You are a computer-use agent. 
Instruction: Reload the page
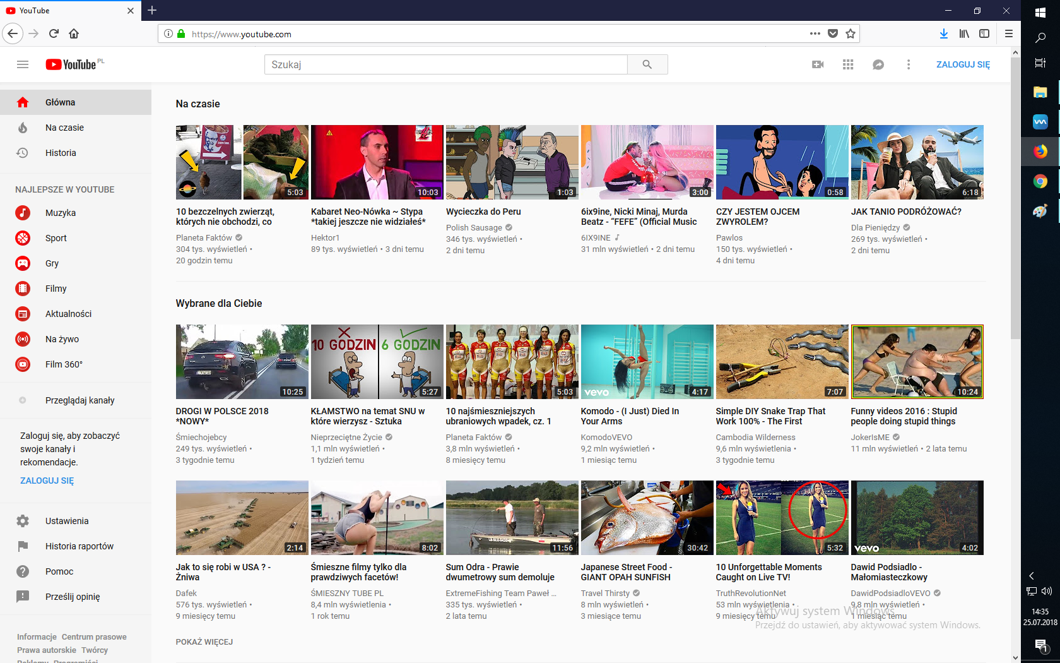tap(54, 33)
